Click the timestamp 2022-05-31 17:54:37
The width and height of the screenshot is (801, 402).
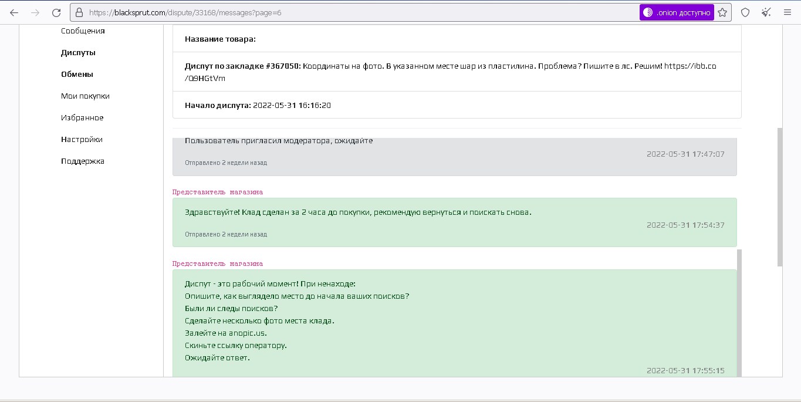coord(685,225)
